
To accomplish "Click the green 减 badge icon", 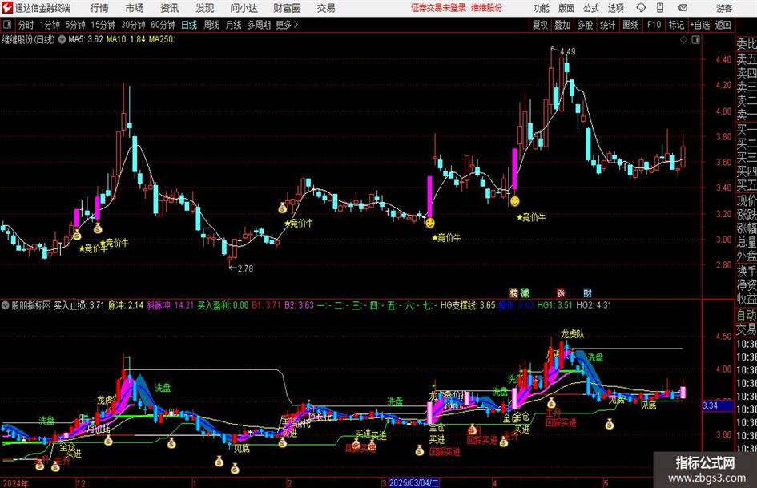I will [525, 293].
